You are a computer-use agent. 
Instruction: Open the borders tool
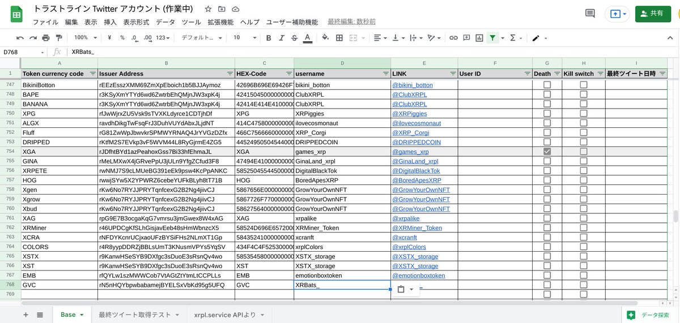(339, 38)
